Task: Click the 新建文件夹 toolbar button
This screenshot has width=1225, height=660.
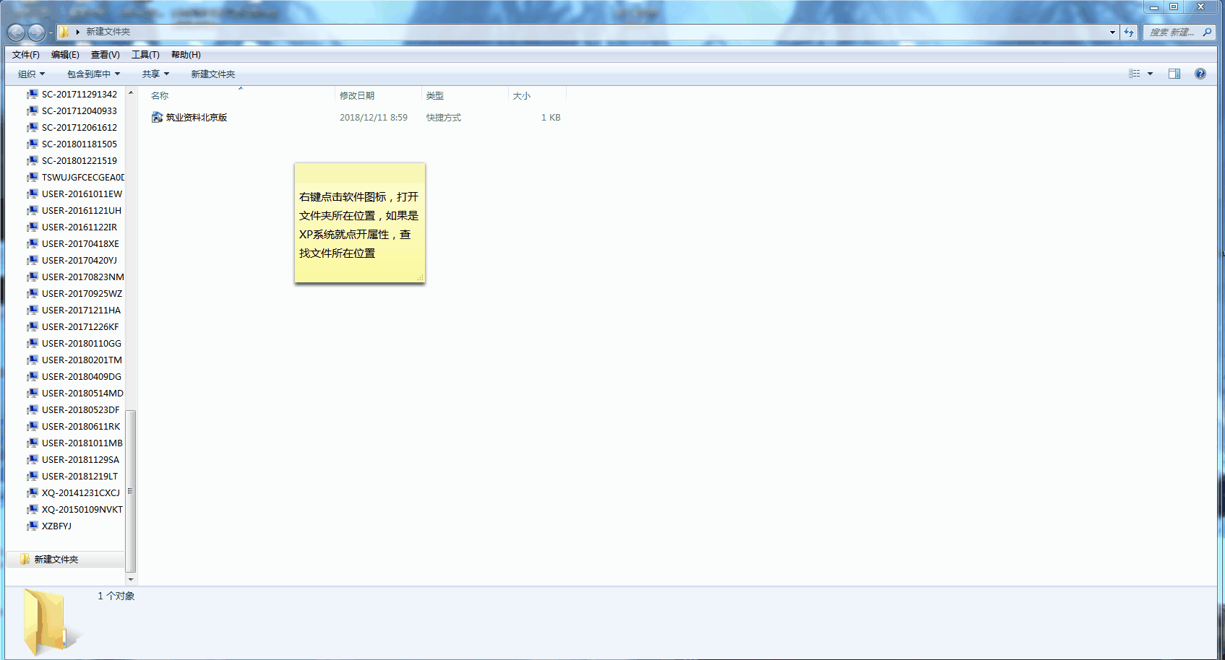Action: pos(212,74)
